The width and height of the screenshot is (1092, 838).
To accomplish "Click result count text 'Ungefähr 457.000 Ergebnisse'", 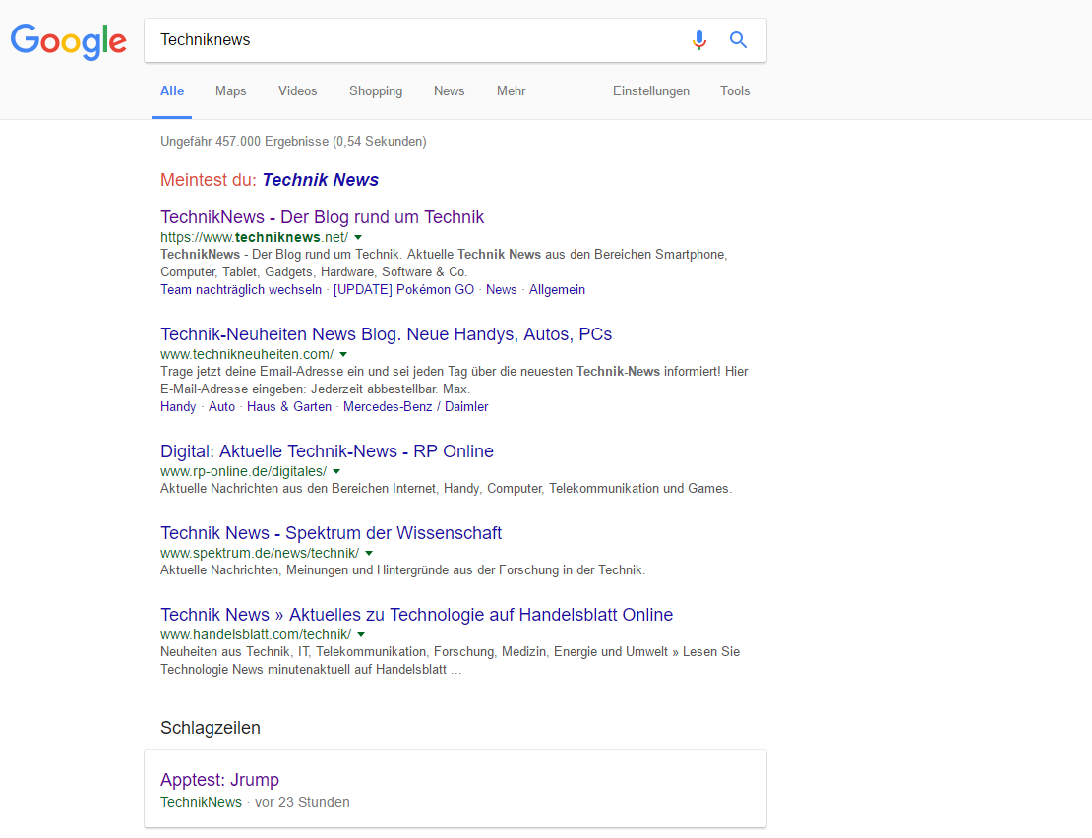I will click(x=244, y=142).
